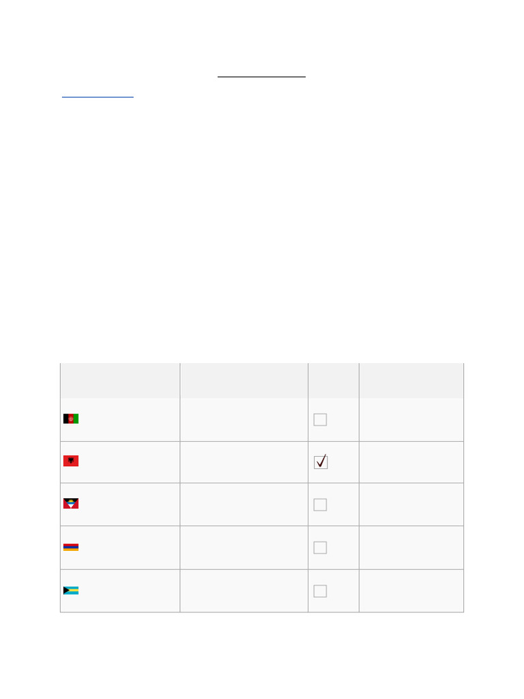524x699 pixels.
Task: Click the Bahamas flag icon
Action: [x=71, y=590]
